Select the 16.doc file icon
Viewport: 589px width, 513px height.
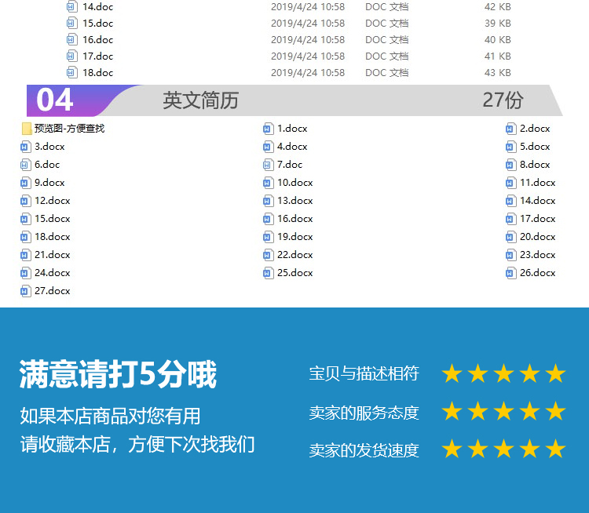click(71, 40)
